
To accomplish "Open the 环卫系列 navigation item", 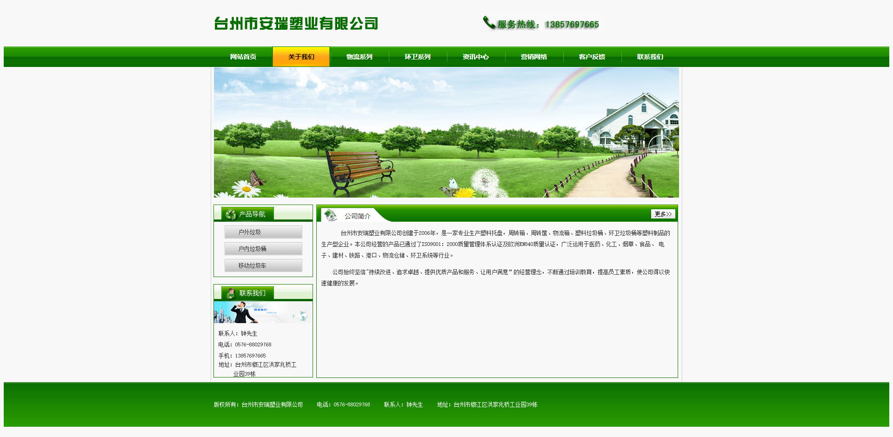I will 417,57.
